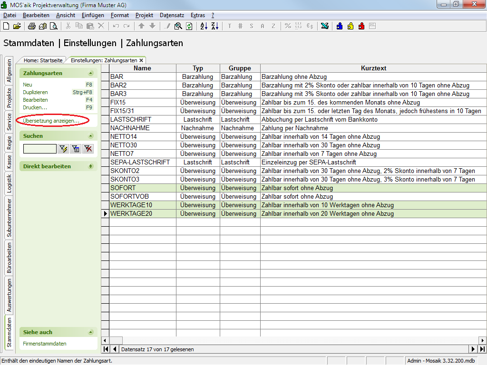Select the LASTSCHRIFT row name cell
Viewport: 487px width, 365px height.
coord(143,119)
